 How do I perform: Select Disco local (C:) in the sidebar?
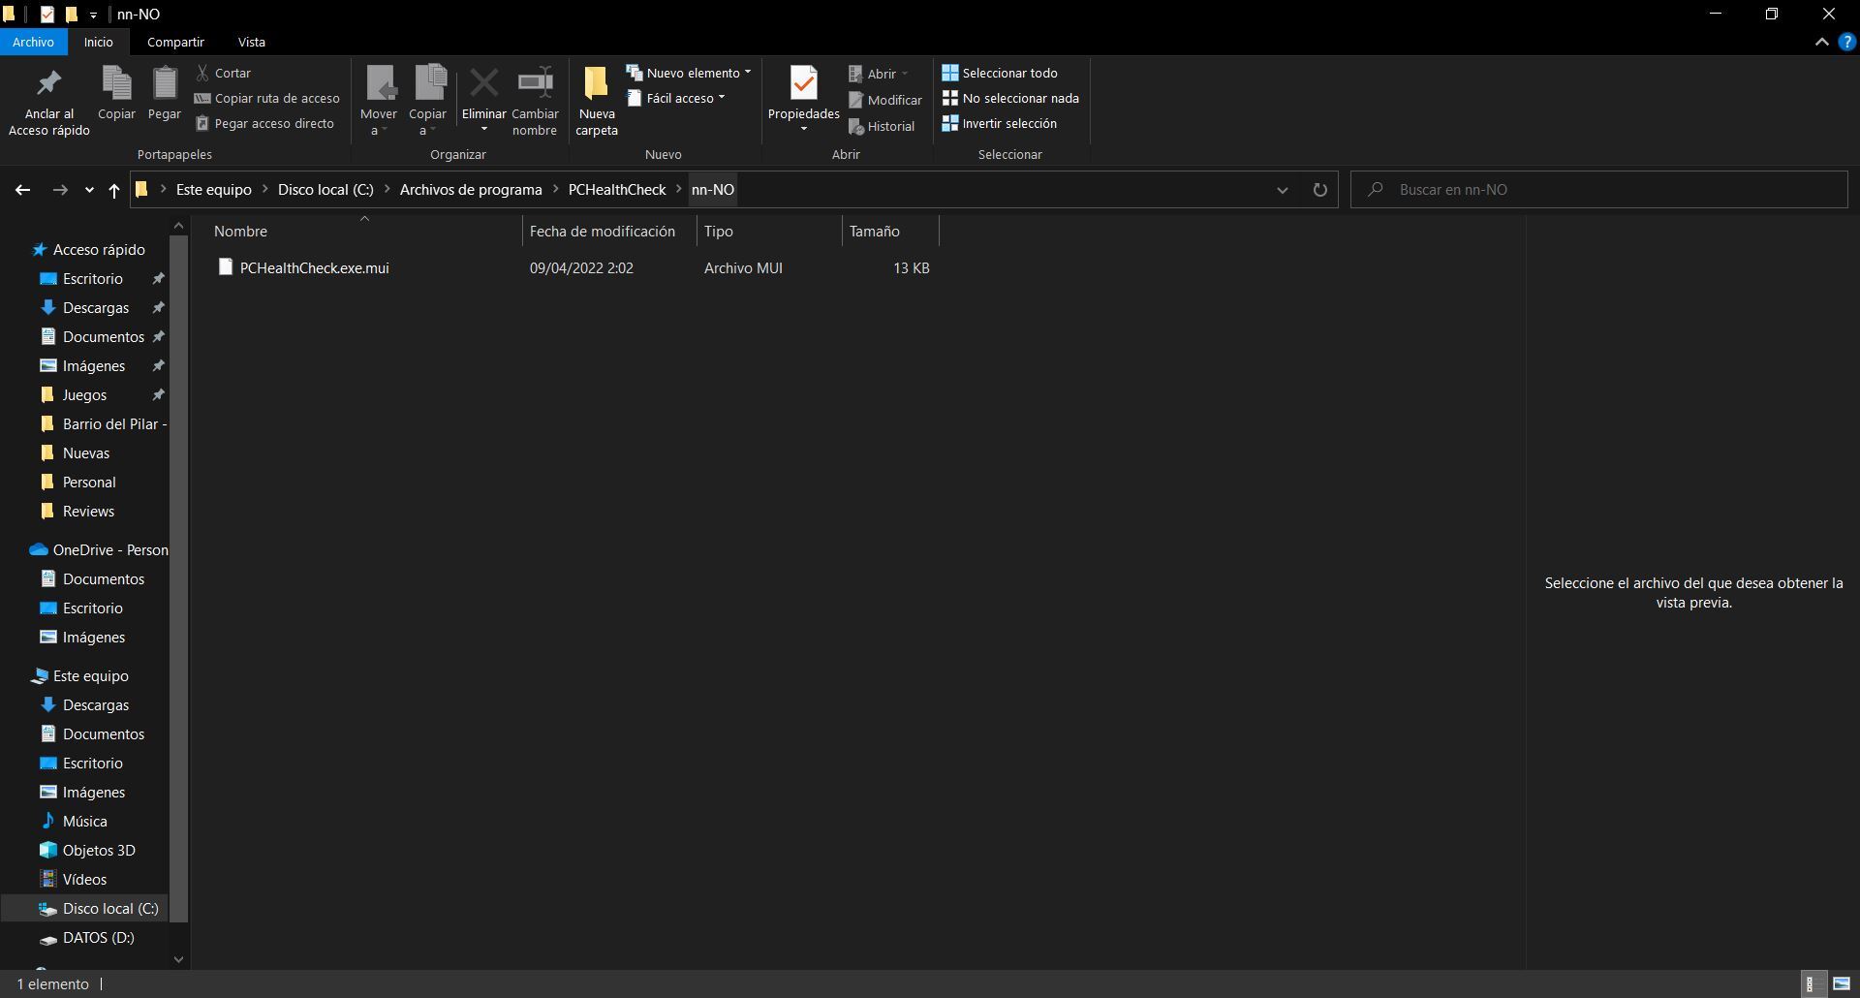click(109, 909)
